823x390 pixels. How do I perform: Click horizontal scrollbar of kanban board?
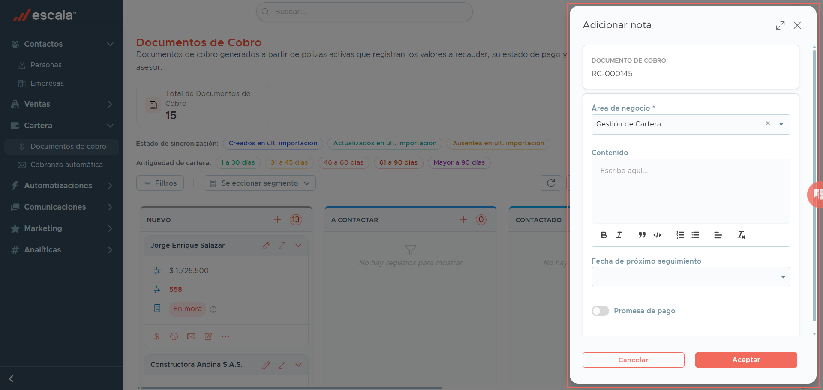coord(291,388)
